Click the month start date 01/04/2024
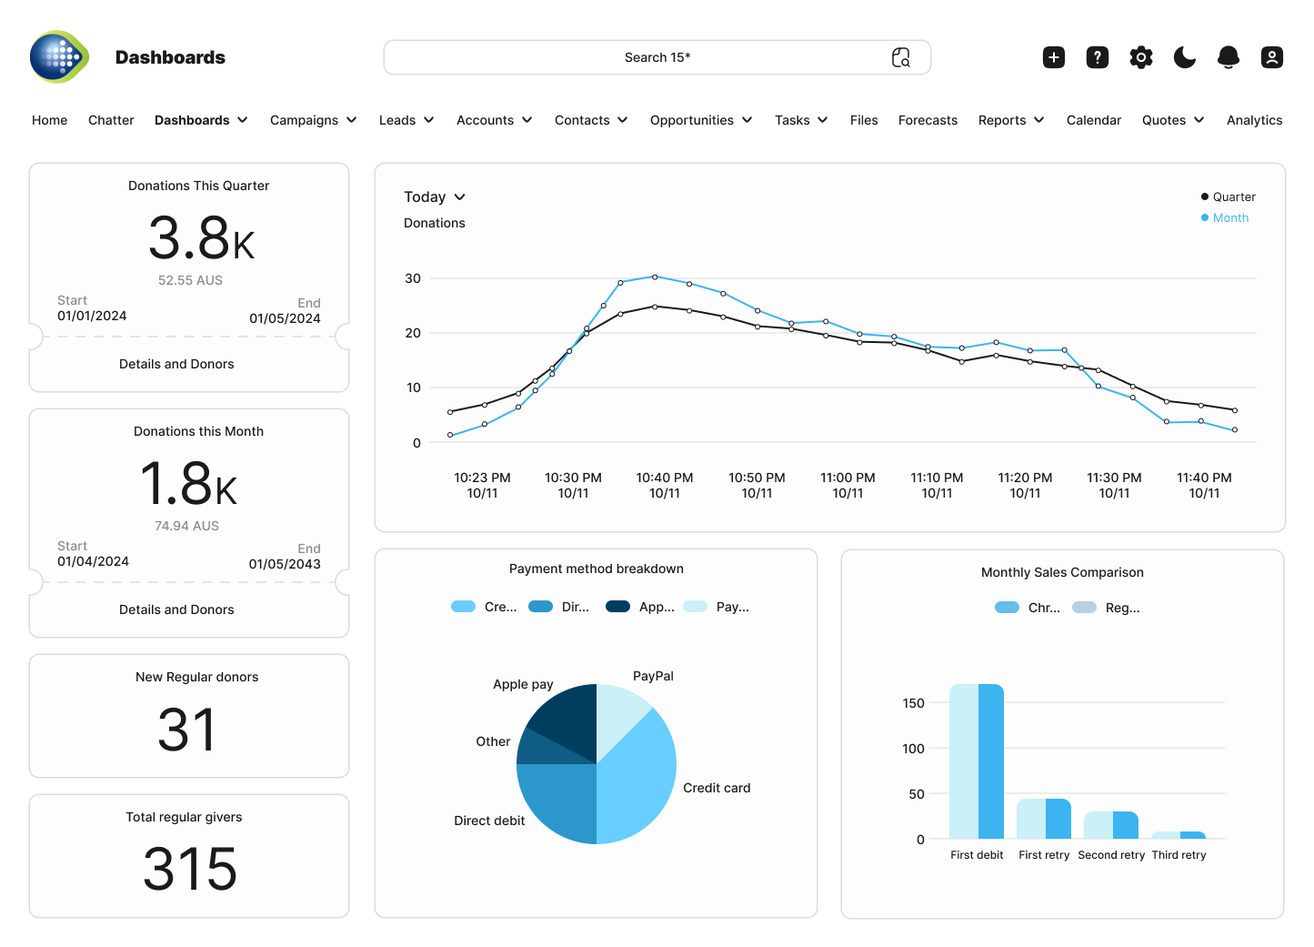1314x947 pixels. click(x=93, y=561)
